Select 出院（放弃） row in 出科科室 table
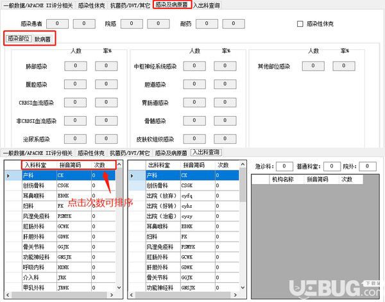Screen dimensions: 385x302 pos(184,196)
